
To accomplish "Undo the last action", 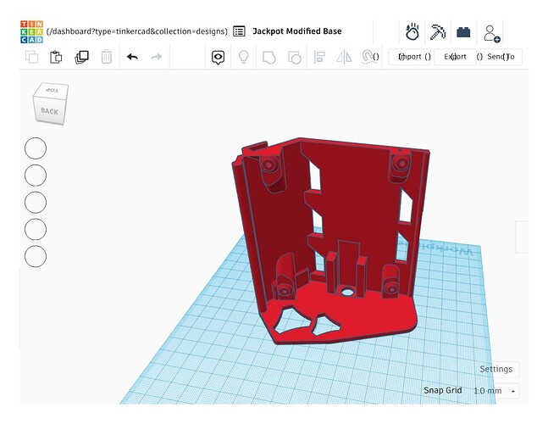I will coord(132,57).
